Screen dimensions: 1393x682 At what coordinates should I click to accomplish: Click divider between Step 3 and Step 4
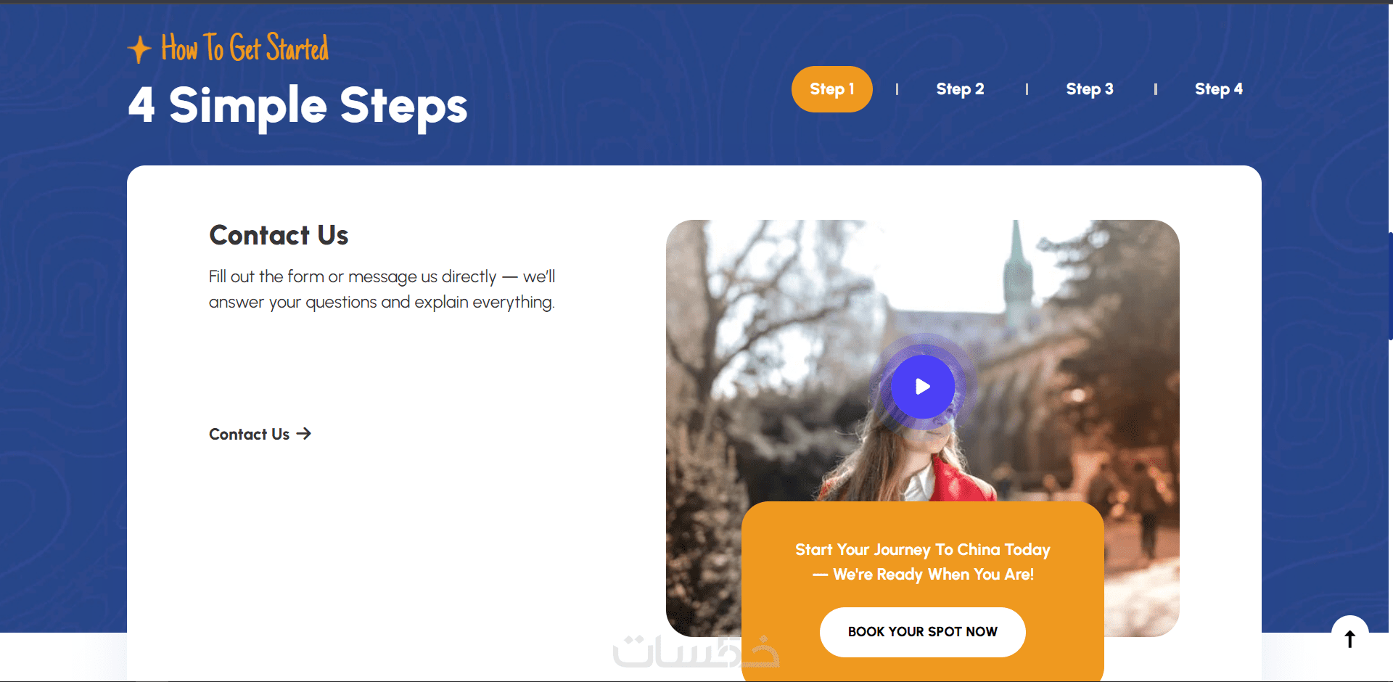coord(1155,89)
